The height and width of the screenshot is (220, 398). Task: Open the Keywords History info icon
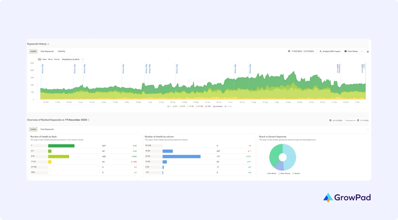pos(48,44)
